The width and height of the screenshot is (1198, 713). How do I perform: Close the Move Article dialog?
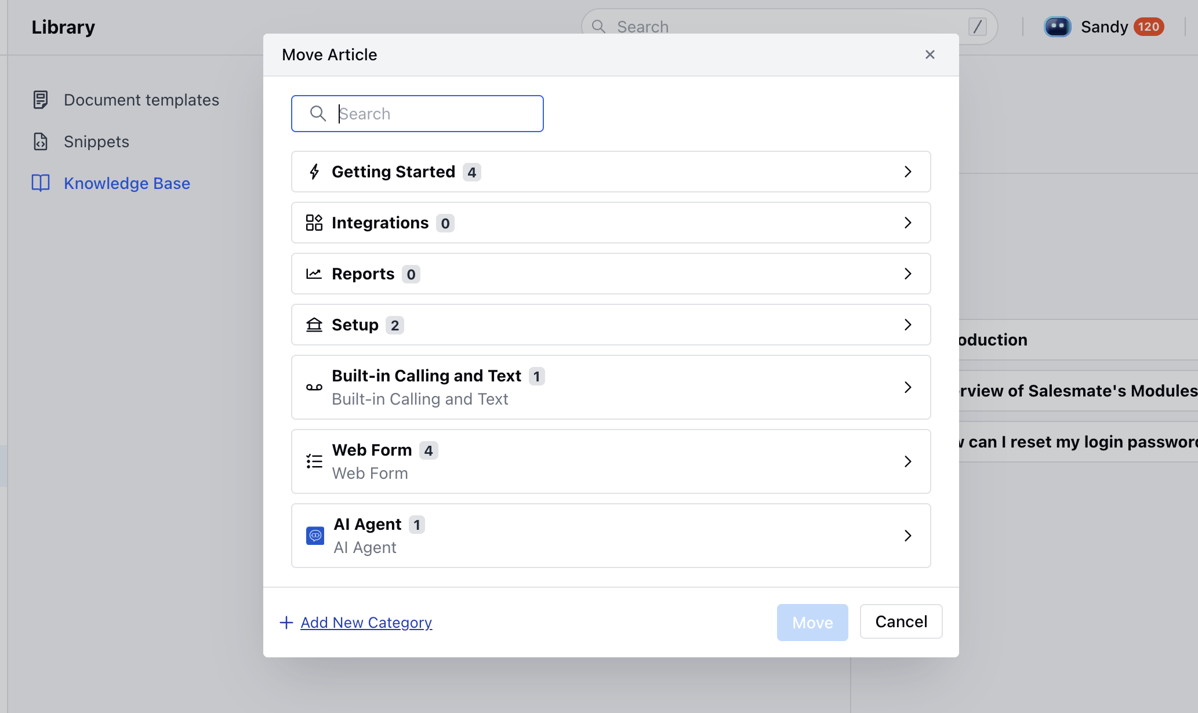[x=930, y=54]
